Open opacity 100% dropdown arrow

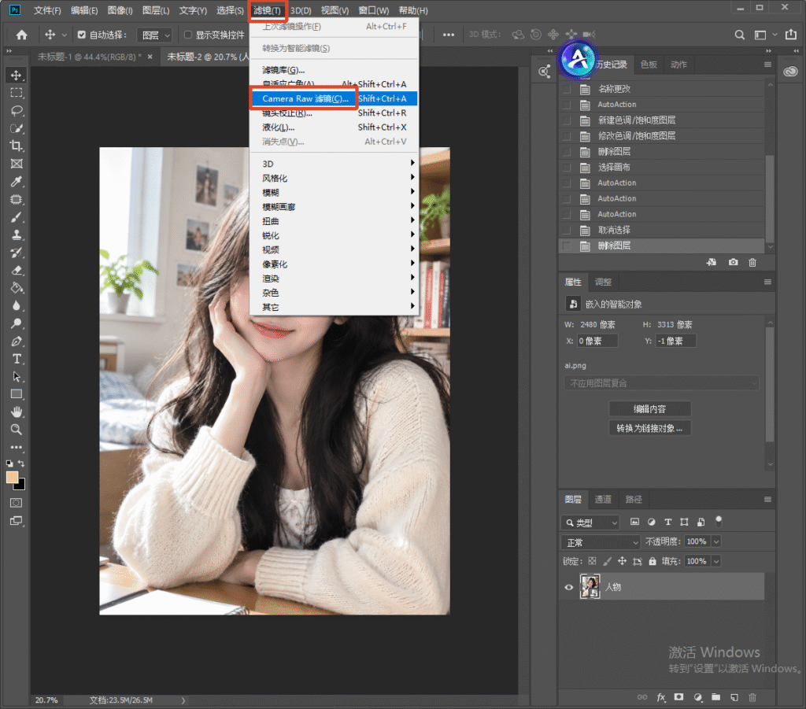coord(716,541)
